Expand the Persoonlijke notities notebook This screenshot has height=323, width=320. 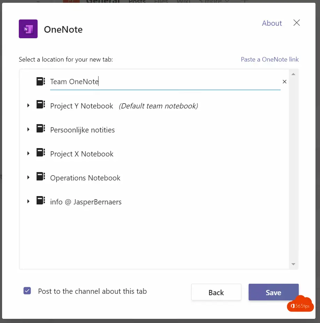pos(28,130)
